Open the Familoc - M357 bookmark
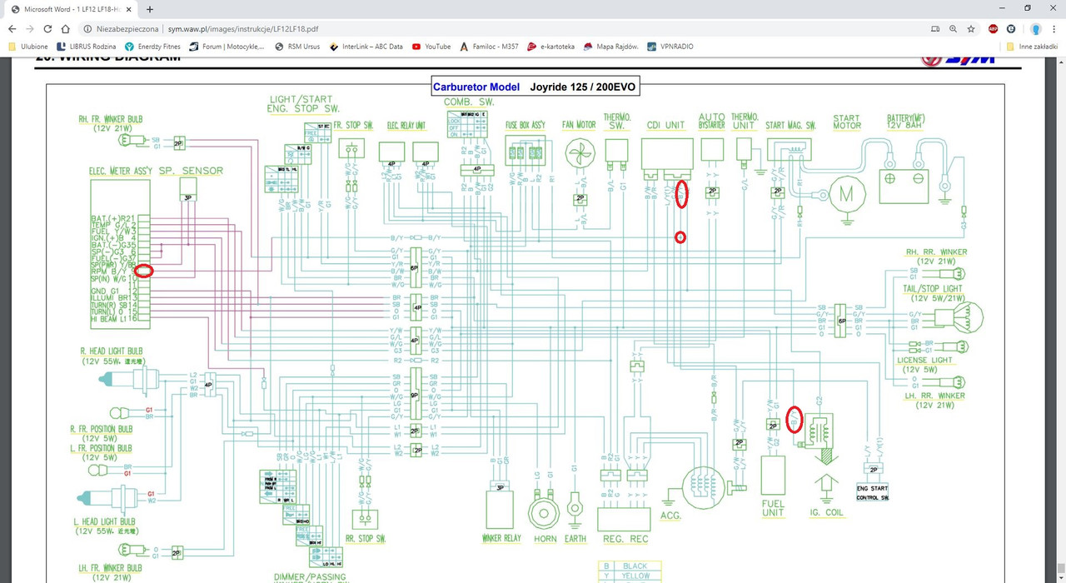Image resolution: width=1066 pixels, height=583 pixels. (489, 47)
